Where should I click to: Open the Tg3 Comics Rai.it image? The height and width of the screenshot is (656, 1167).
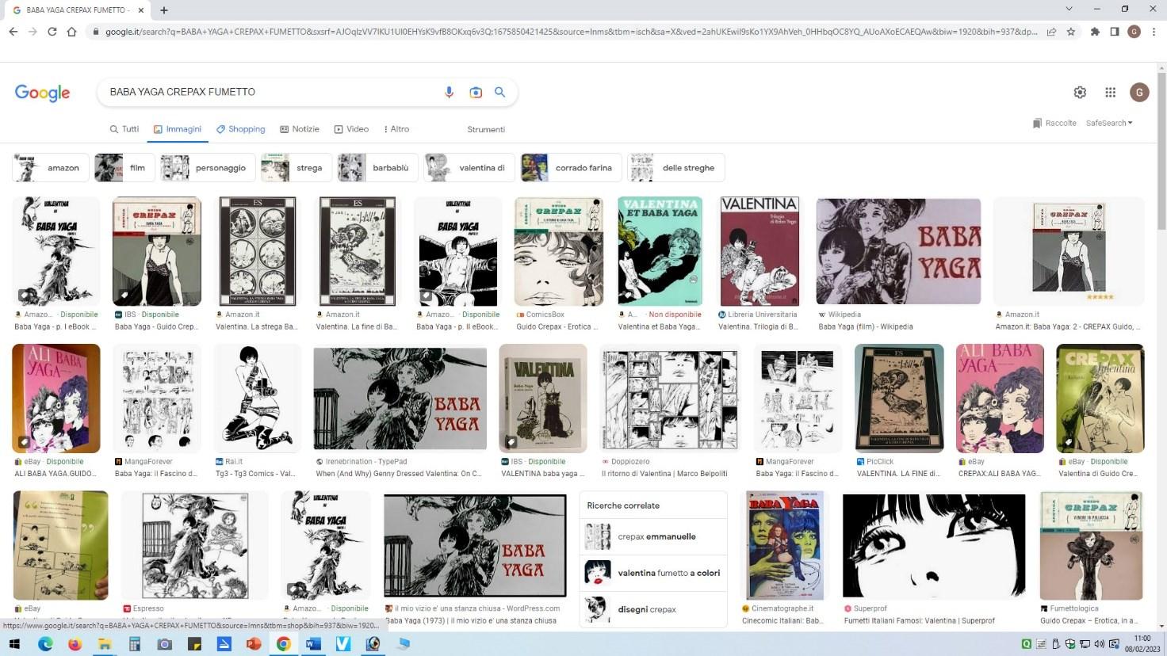[x=258, y=399]
